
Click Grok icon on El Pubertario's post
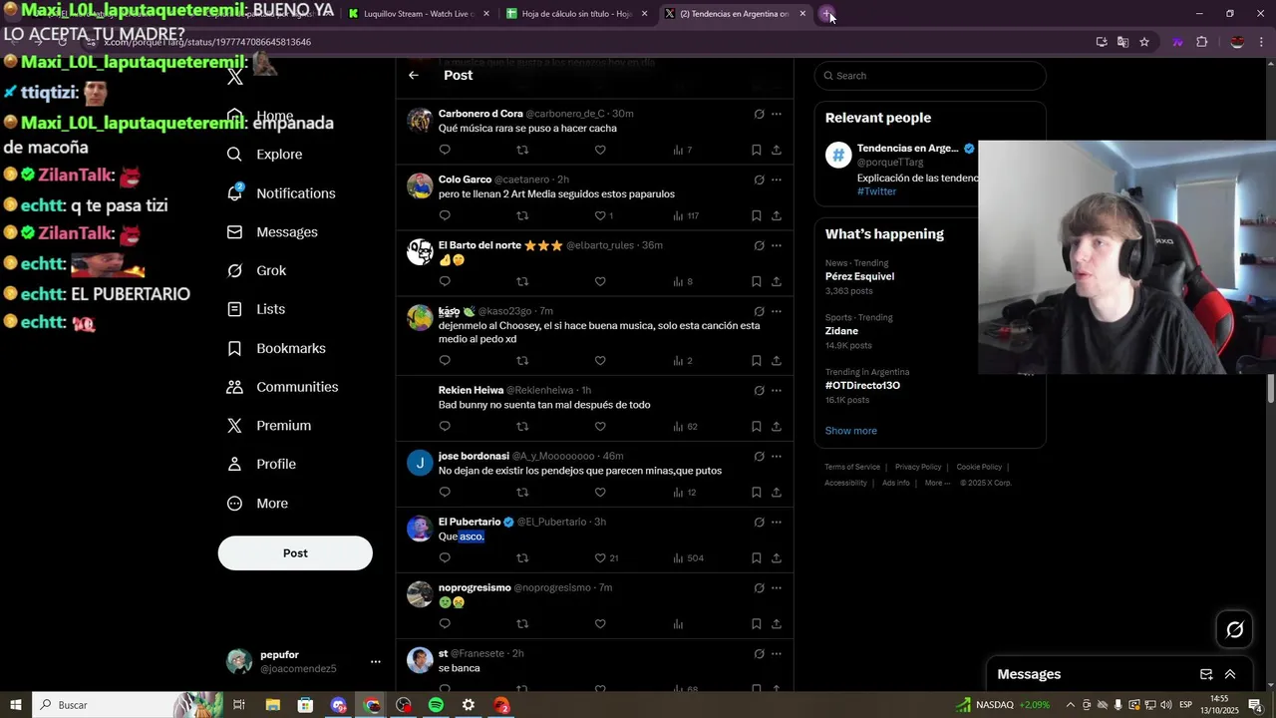tap(759, 522)
